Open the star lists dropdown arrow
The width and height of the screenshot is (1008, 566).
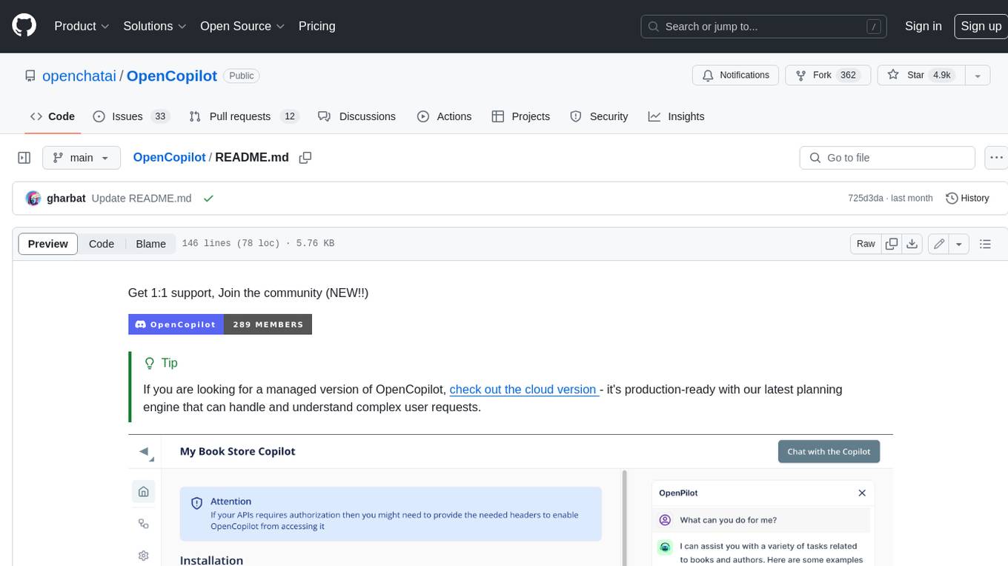(x=978, y=76)
